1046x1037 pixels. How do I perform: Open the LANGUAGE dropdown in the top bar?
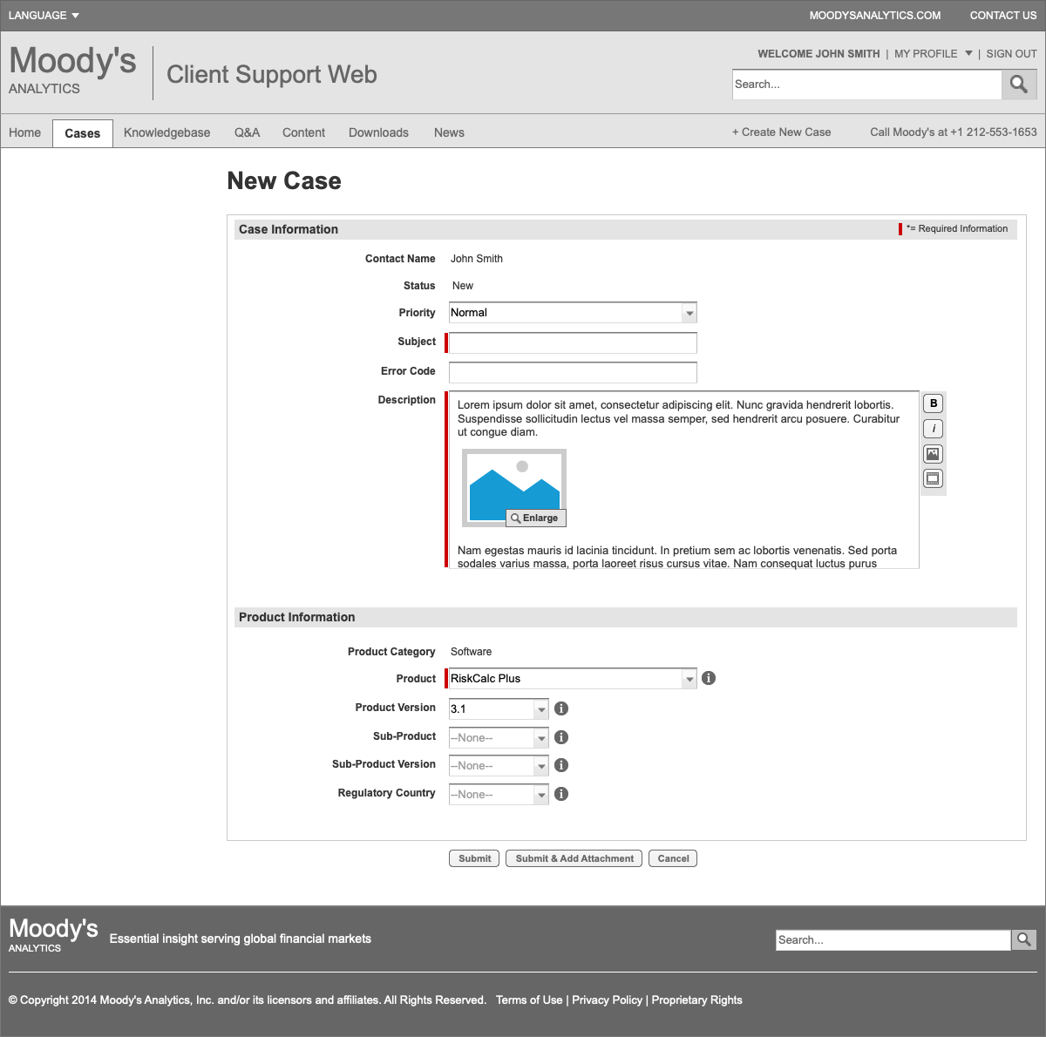coord(42,15)
